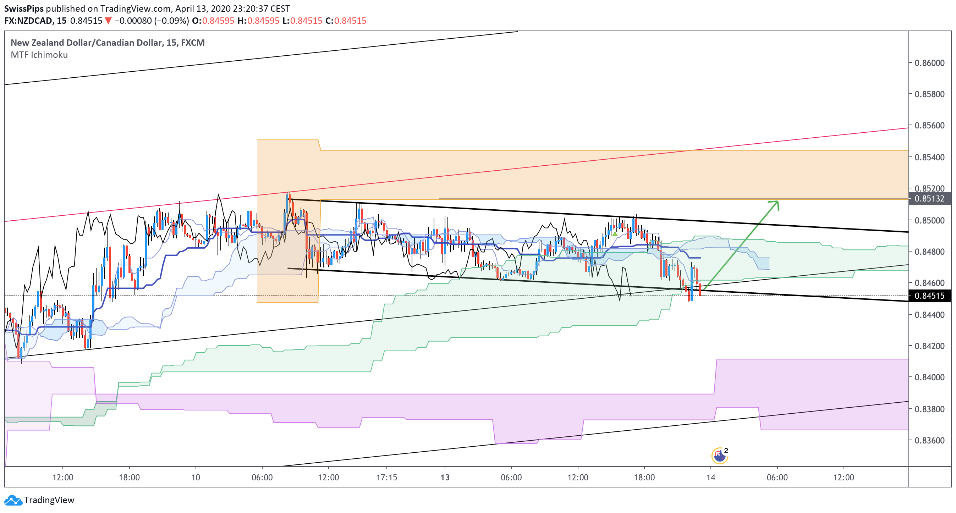Click the price change −0.00080 (−0.09%) text
The image size is (956, 513).
(152, 21)
